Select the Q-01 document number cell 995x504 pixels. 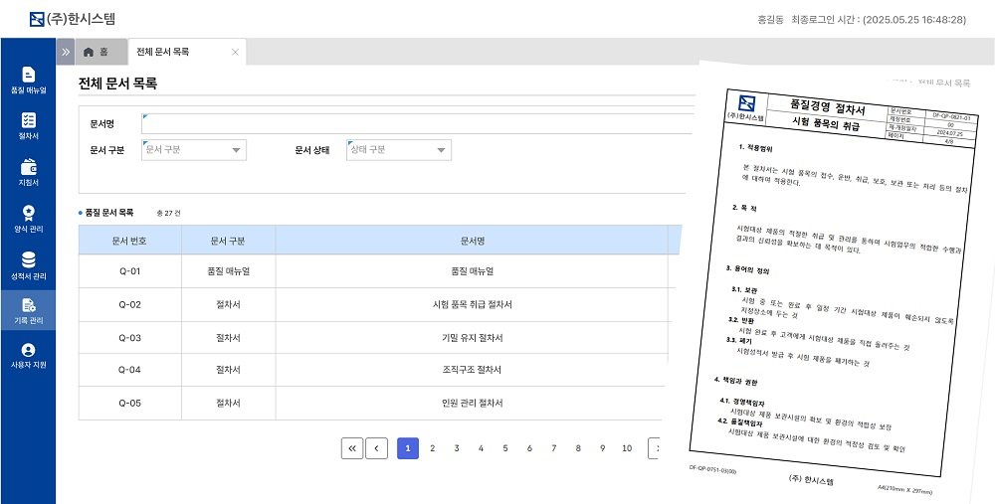pyautogui.click(x=130, y=271)
